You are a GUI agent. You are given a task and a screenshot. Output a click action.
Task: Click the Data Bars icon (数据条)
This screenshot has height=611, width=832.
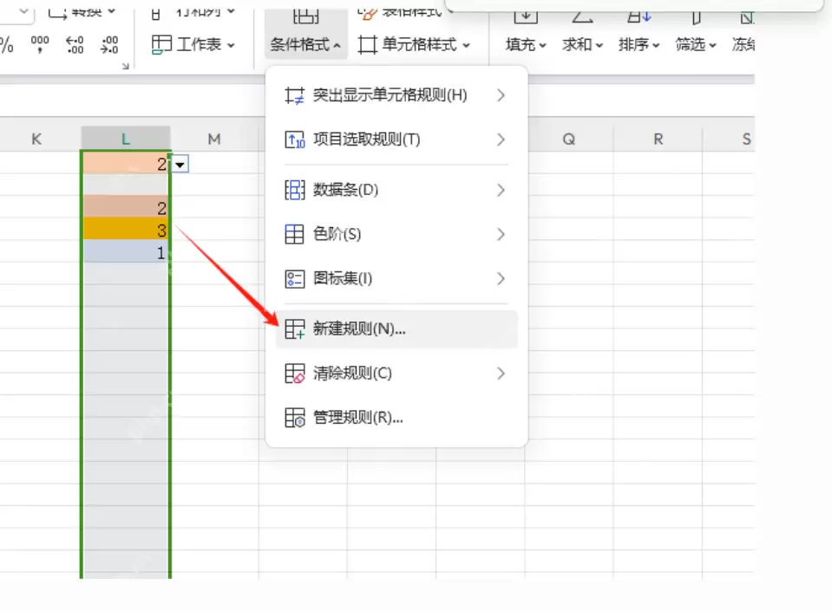click(294, 190)
